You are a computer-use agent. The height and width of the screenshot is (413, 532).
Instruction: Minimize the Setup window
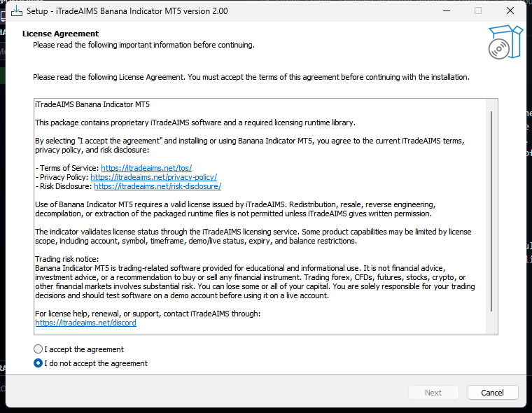tap(447, 11)
